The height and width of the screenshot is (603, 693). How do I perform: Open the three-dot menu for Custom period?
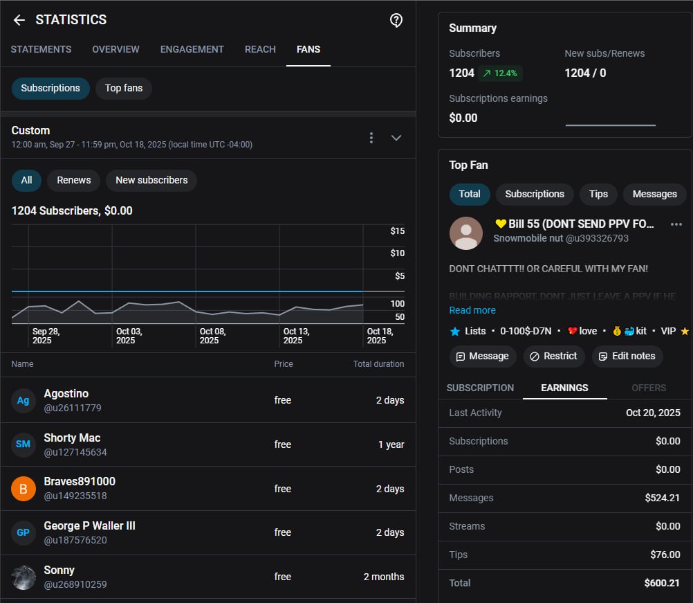pyautogui.click(x=371, y=138)
